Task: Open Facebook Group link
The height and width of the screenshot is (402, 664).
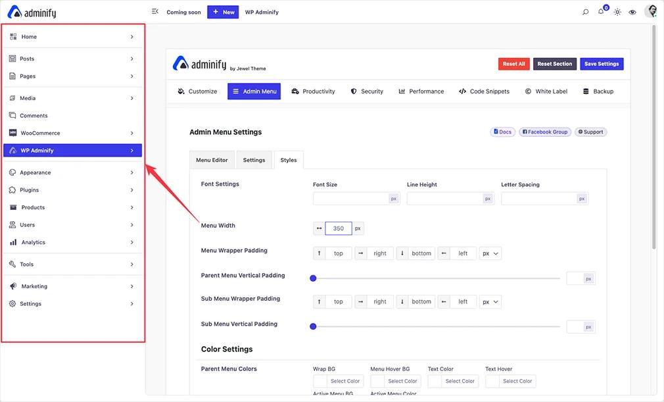Action: [x=545, y=132]
